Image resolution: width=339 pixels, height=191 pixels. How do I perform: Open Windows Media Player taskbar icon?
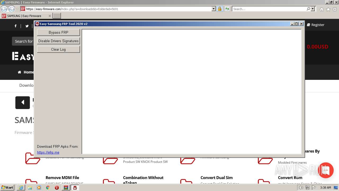point(39,188)
